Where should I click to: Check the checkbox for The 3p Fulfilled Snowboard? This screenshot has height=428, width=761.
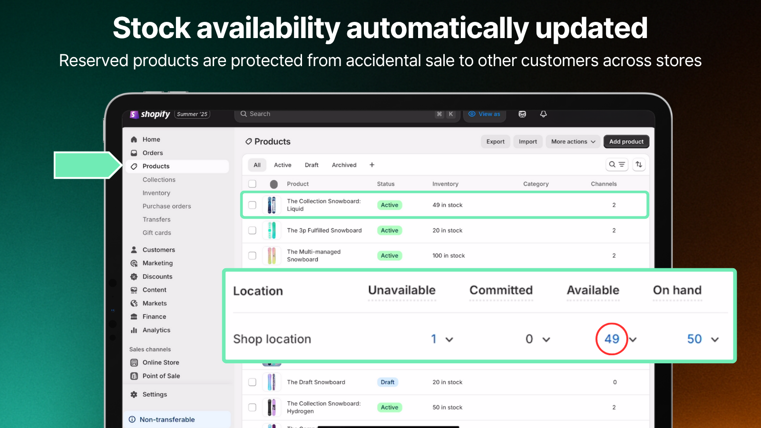[252, 230]
